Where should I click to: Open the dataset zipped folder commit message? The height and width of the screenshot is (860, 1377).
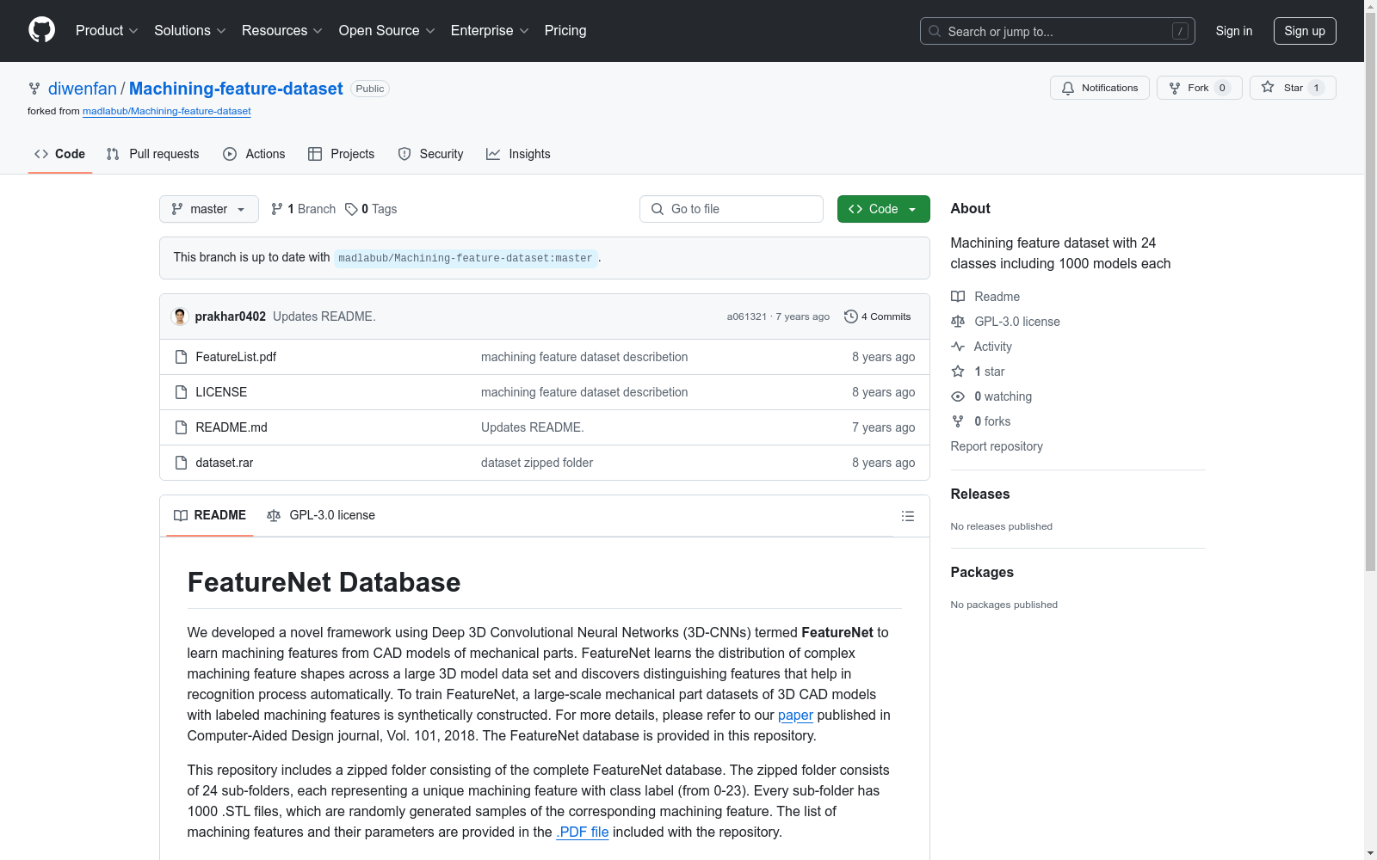(537, 463)
